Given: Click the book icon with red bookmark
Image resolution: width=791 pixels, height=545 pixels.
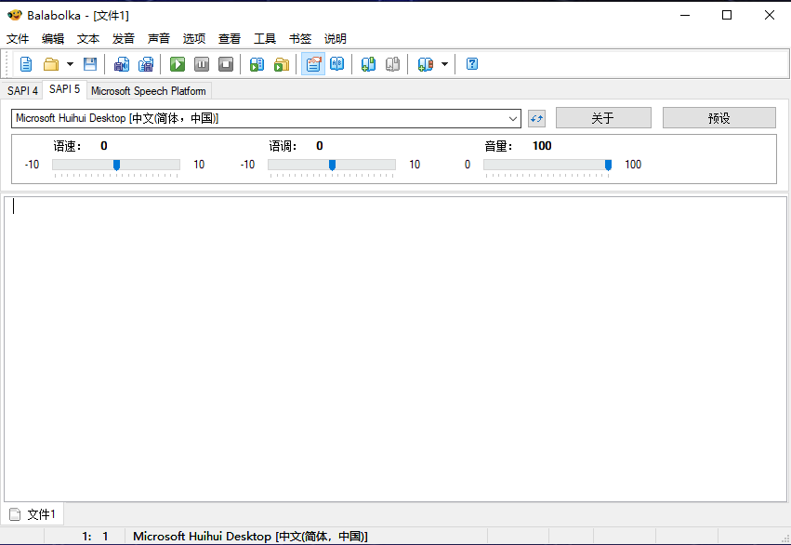Looking at the screenshot, I should point(426,64).
